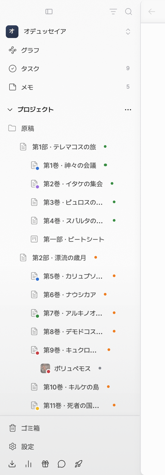The height and width of the screenshot is (475, 165).
Task: Click the trash can icon
Action: (x=12, y=428)
